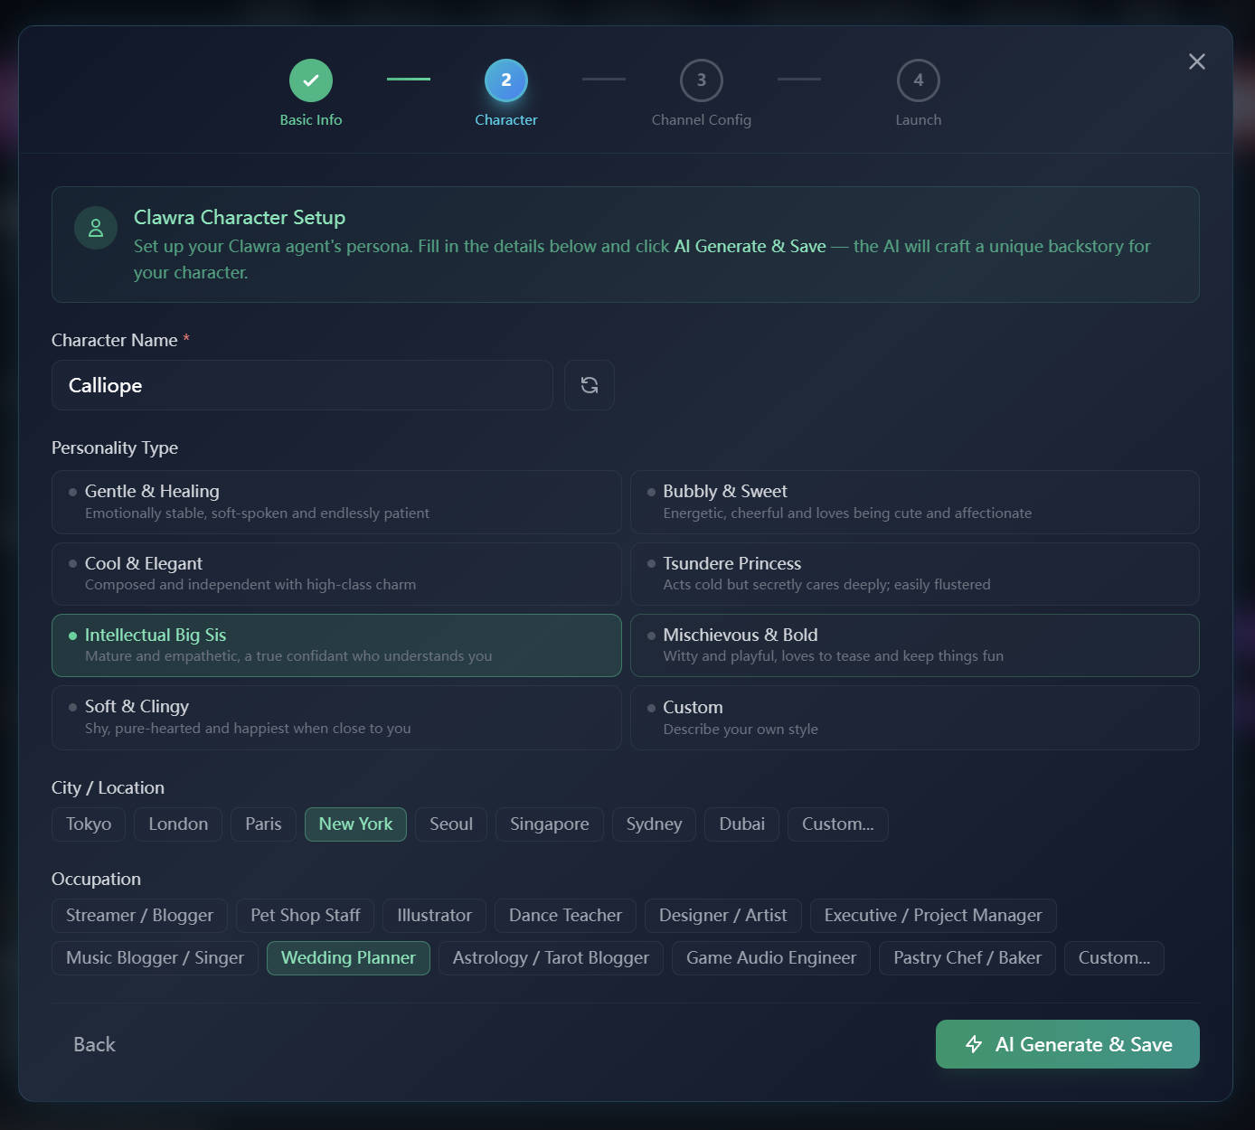Open the Custom personality style option
Screen dimensions: 1255x1130
915,717
